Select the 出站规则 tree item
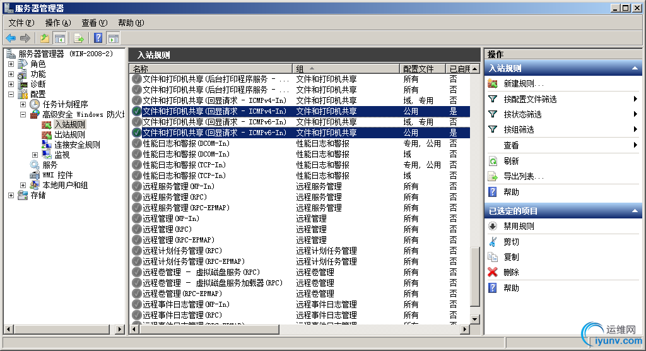 (x=69, y=134)
